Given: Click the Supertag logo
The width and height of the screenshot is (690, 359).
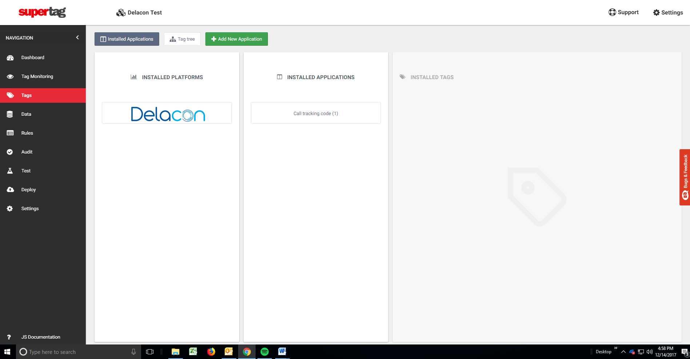Looking at the screenshot, I should [42, 12].
